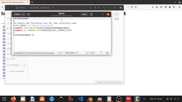Image resolution: width=182 pixels, height=102 pixels.
Task: Open Firefox page actions (three dots)
Action: 128,7
